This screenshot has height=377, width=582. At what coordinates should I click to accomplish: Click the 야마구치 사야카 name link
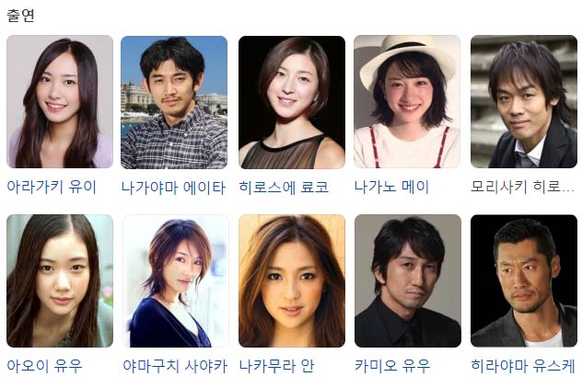pyautogui.click(x=175, y=366)
